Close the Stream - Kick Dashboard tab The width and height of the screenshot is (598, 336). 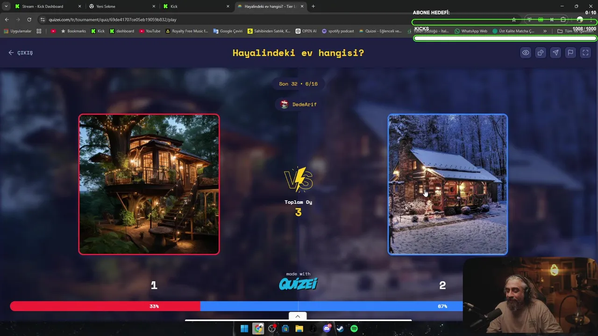(79, 7)
